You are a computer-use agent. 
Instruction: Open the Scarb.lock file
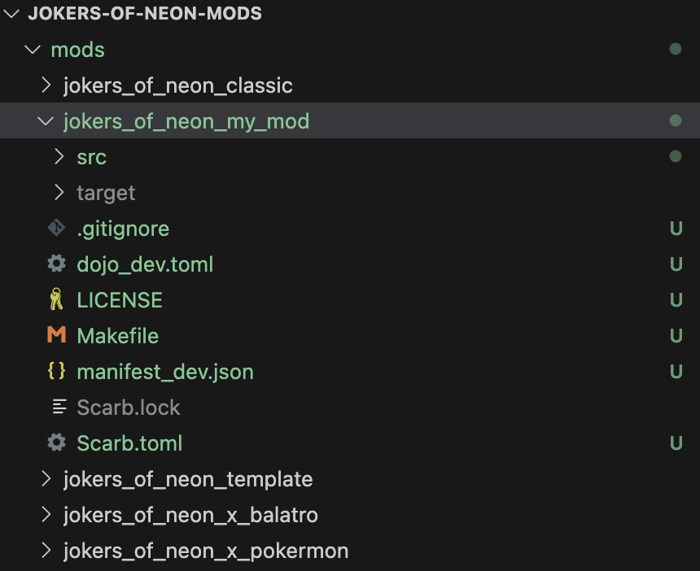[128, 408]
